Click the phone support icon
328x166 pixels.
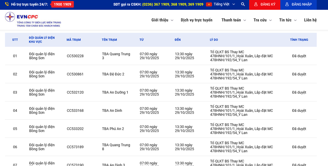pyautogui.click(x=7, y=4)
